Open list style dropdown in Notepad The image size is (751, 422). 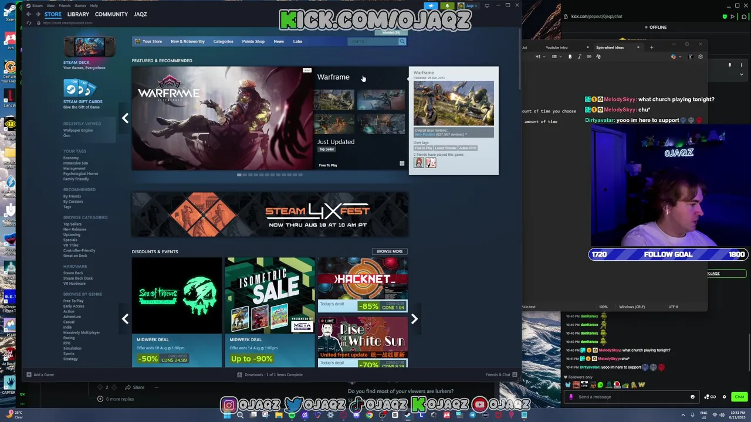(x=557, y=57)
